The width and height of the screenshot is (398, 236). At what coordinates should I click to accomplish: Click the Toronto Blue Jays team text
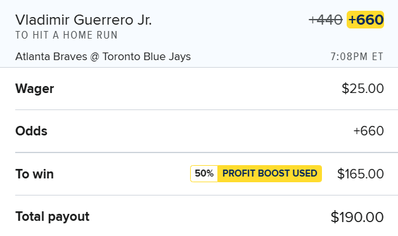[x=146, y=56]
